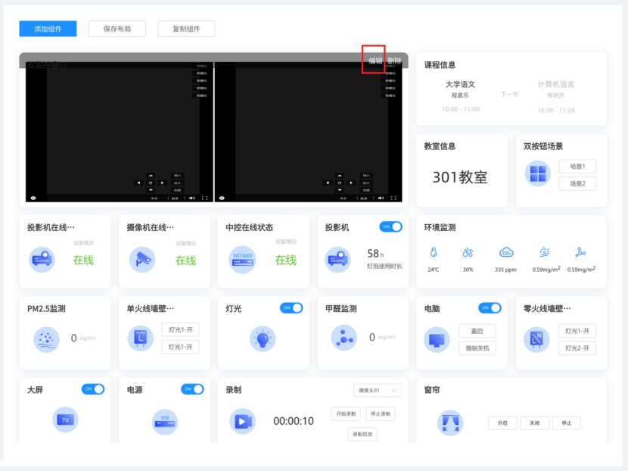Screen dimensions: 628x471
Task: Click the TV icon in 大屏 card
Action: tap(65, 420)
